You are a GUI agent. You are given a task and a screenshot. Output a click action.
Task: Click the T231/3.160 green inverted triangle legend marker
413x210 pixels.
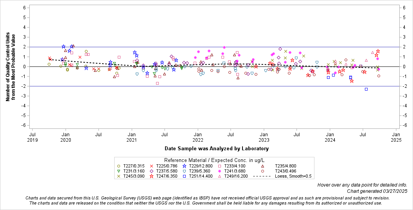click(x=119, y=171)
